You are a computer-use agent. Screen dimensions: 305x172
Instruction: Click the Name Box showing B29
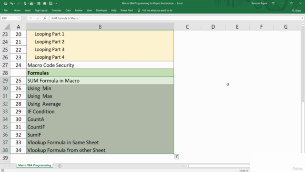pyautogui.click(x=10, y=18)
